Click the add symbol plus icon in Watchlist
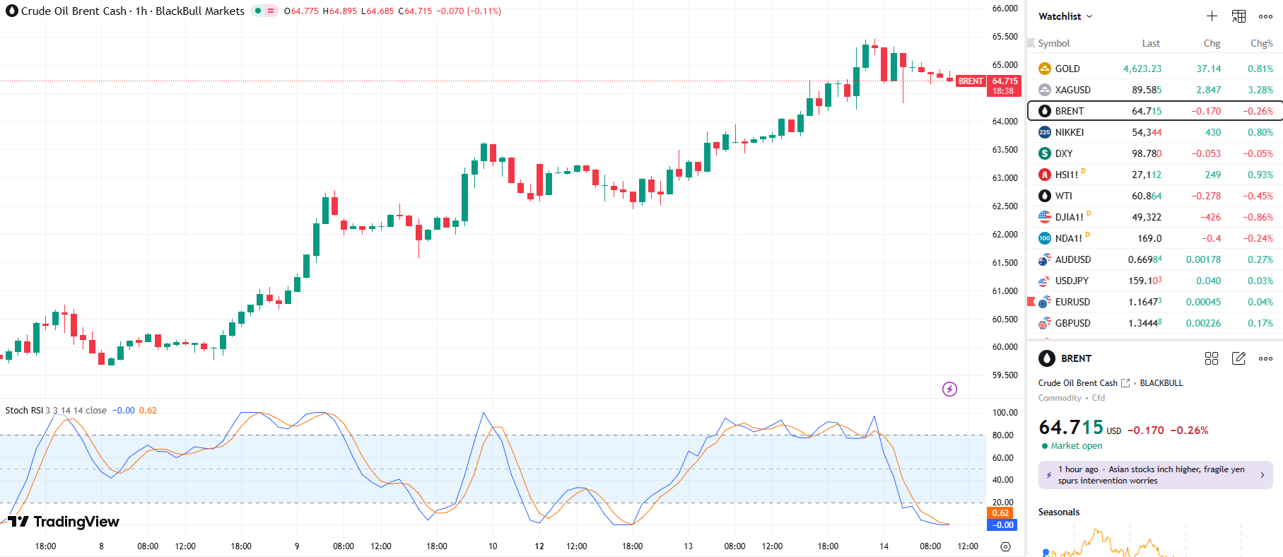 (x=1212, y=16)
